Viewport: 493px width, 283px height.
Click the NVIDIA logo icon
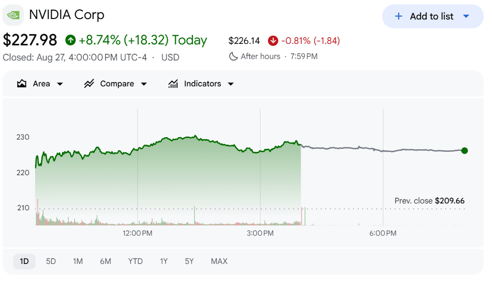(x=13, y=15)
